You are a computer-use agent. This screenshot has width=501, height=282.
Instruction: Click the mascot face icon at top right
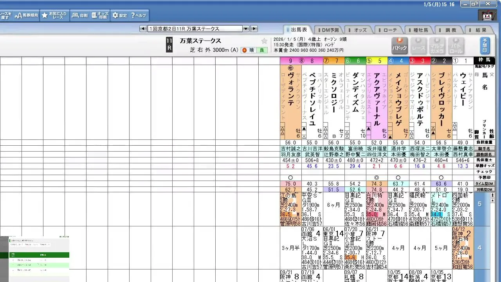(x=487, y=15)
